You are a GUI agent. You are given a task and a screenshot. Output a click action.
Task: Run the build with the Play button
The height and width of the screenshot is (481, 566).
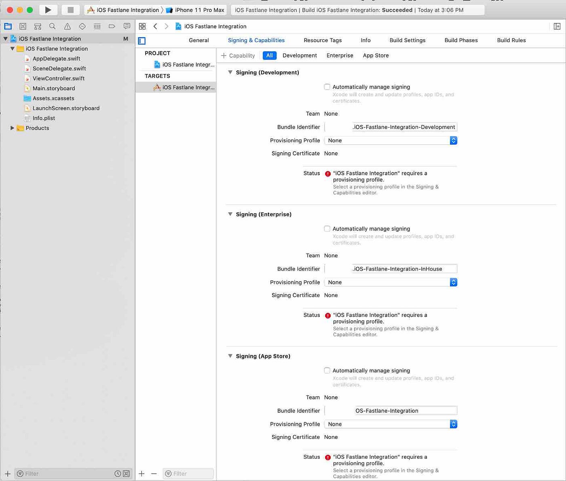48,10
